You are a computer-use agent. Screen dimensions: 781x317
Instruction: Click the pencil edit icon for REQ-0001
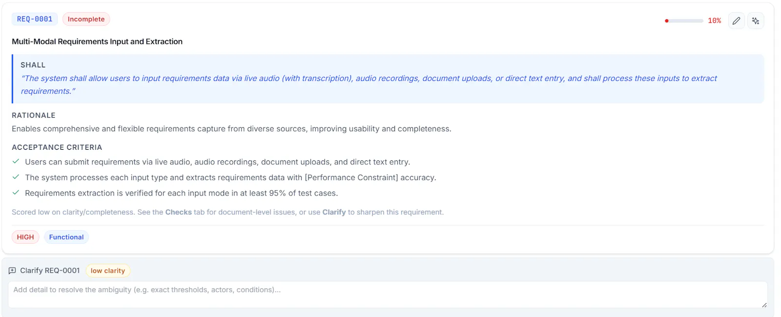tap(736, 21)
